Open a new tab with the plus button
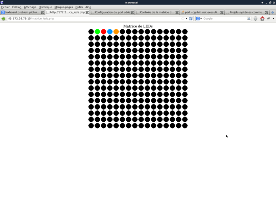Screen dimensions: 276x204 273,12
